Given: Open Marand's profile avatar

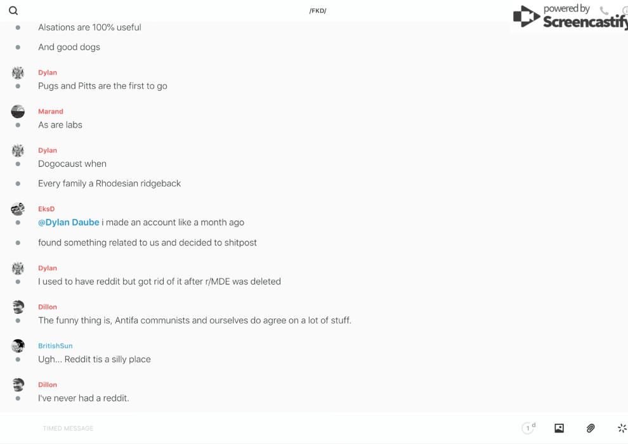Looking at the screenshot, I should point(18,112).
